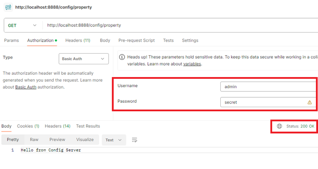Select the Pre-request Script tab
318x169 pixels.
tap(137, 40)
